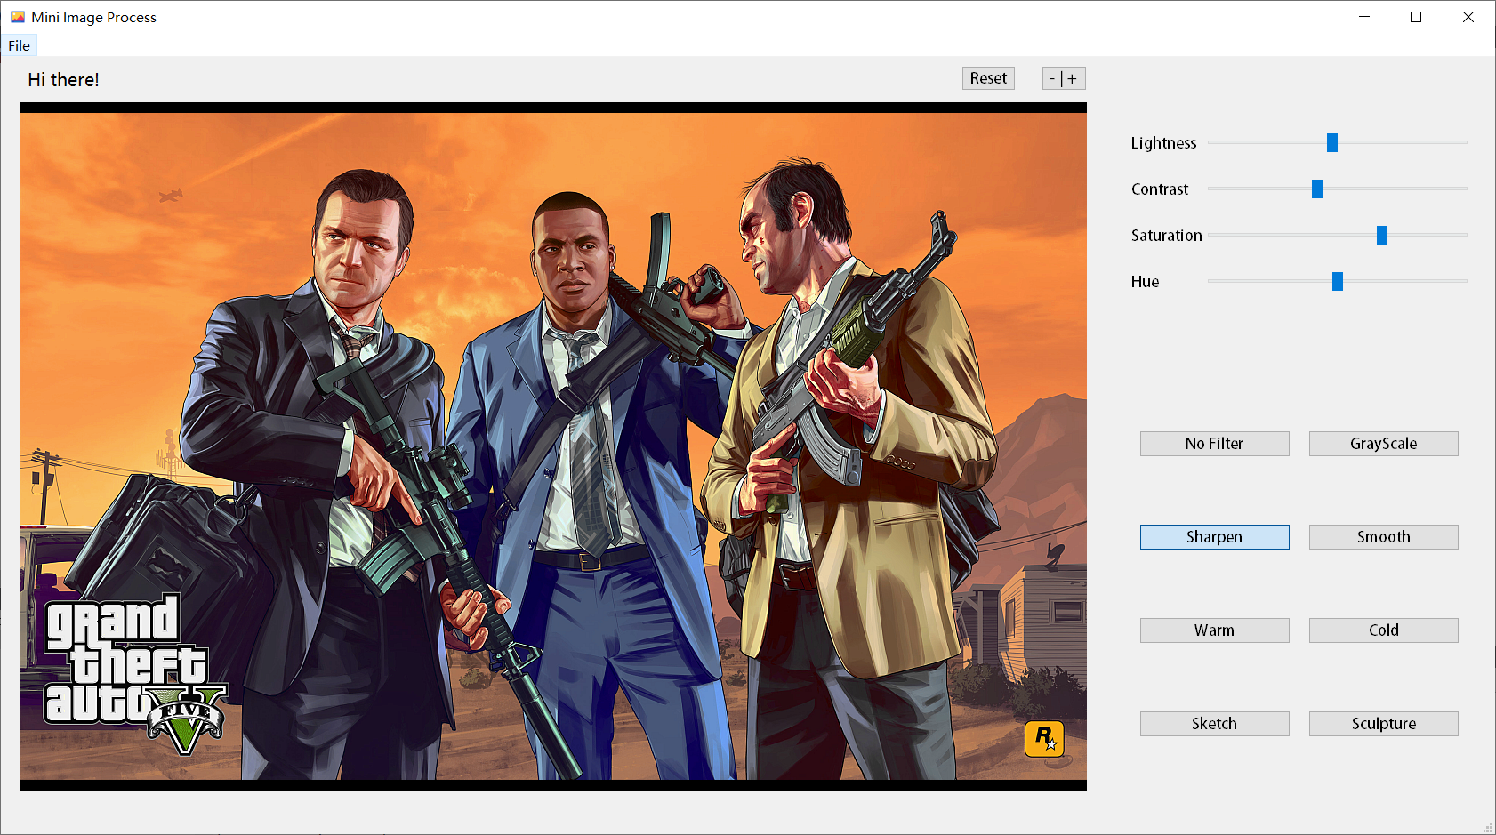Click the Lightness slider handle
This screenshot has height=835, width=1496.
(1332, 142)
